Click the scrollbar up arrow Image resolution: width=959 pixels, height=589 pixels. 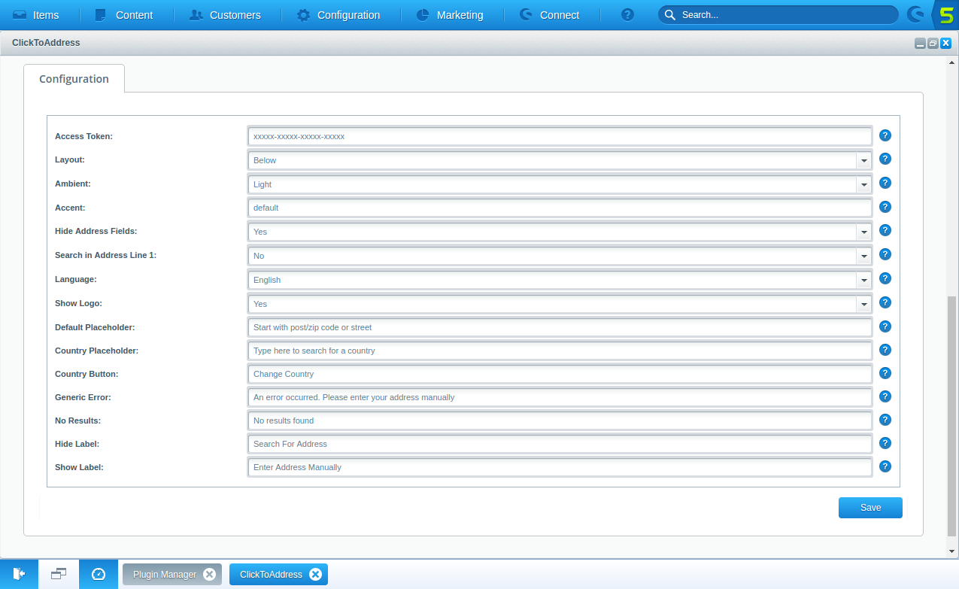pyautogui.click(x=952, y=62)
